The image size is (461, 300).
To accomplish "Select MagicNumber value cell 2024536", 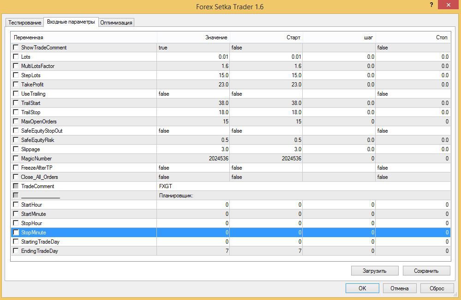I will (193, 159).
